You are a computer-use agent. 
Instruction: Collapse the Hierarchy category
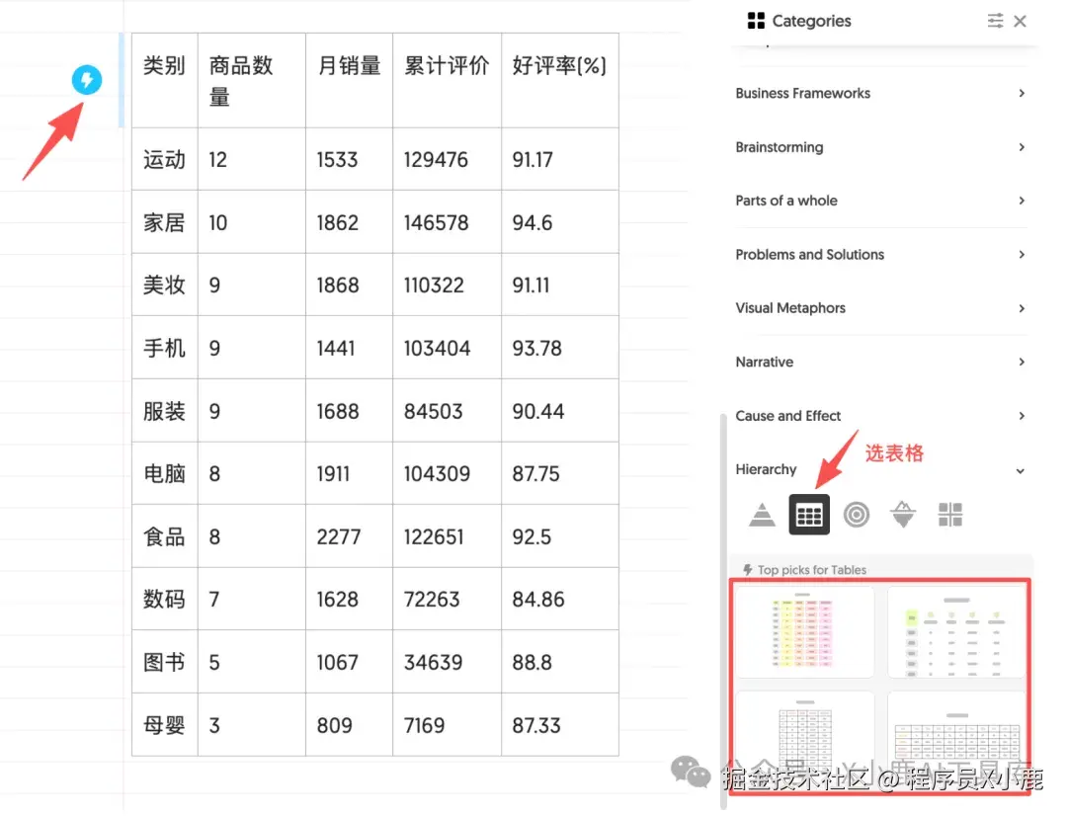tap(880, 469)
